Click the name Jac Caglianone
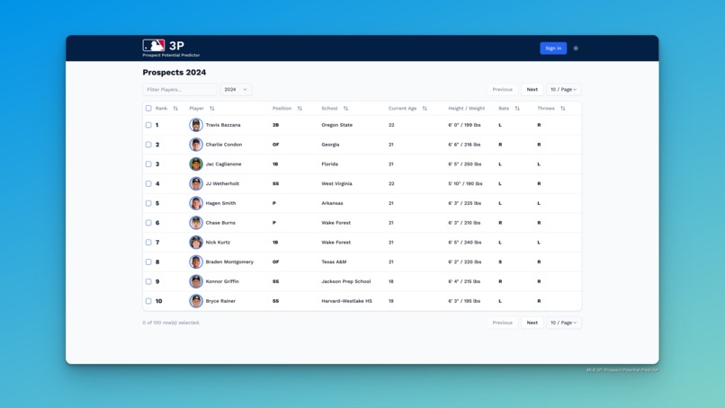 [x=223, y=164]
